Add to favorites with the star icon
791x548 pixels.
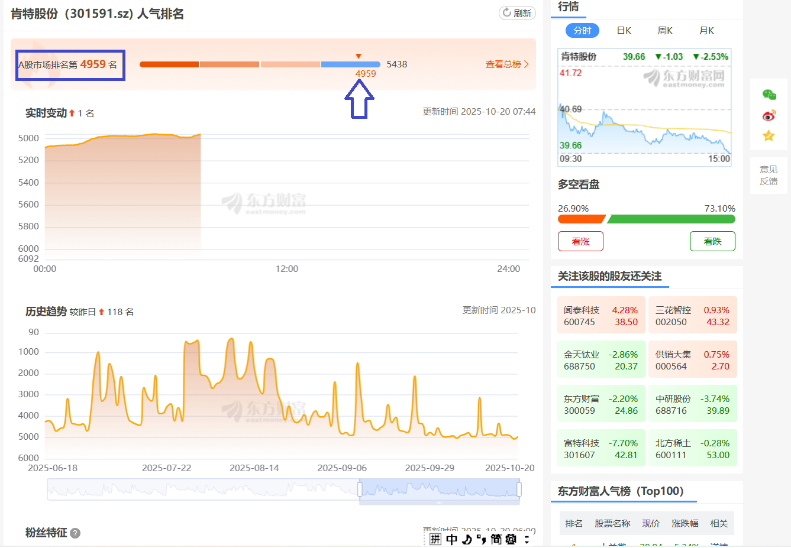769,136
